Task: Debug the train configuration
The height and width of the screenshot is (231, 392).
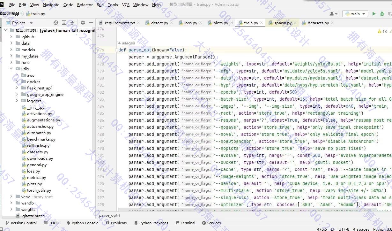Action: point(382,14)
